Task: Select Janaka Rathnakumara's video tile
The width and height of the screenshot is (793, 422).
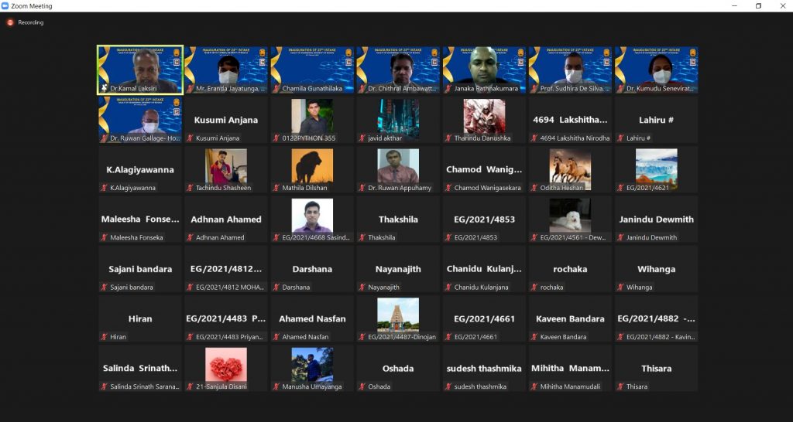Action: [x=484, y=69]
